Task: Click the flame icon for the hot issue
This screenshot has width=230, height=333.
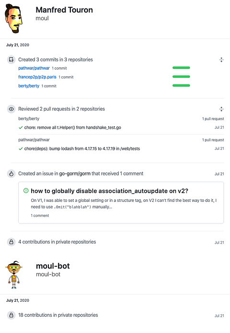Action: coord(11,174)
